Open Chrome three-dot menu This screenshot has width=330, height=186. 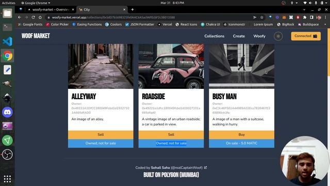click(x=325, y=17)
